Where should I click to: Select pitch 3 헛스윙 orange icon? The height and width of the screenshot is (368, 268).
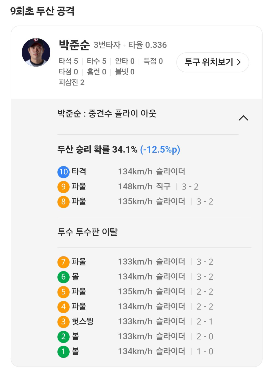(x=63, y=322)
